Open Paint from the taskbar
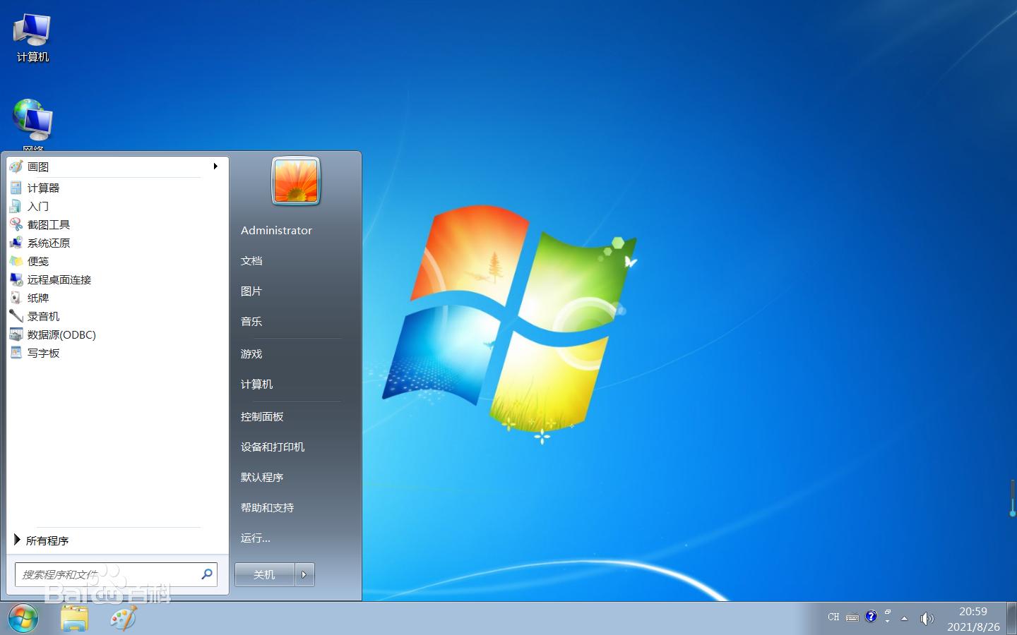The width and height of the screenshot is (1017, 635). [121, 618]
